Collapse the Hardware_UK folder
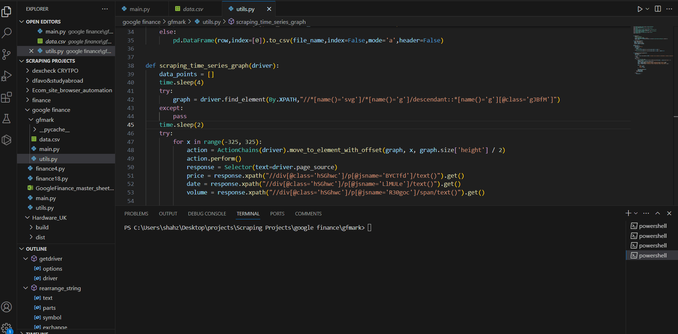Image resolution: width=678 pixels, height=334 pixels. pyautogui.click(x=66, y=218)
